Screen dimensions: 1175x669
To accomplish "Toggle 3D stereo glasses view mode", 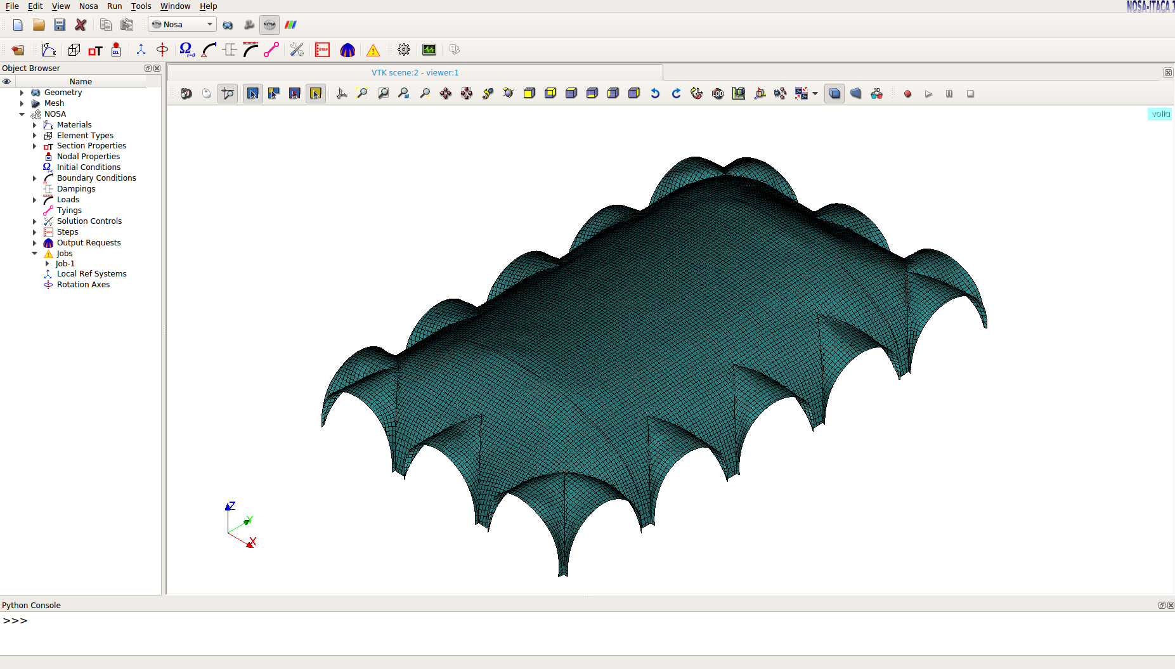I will click(876, 94).
